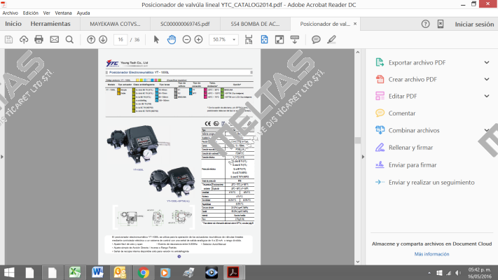The width and height of the screenshot is (498, 280).
Task: Go to previous page arrow
Action: 91,40
